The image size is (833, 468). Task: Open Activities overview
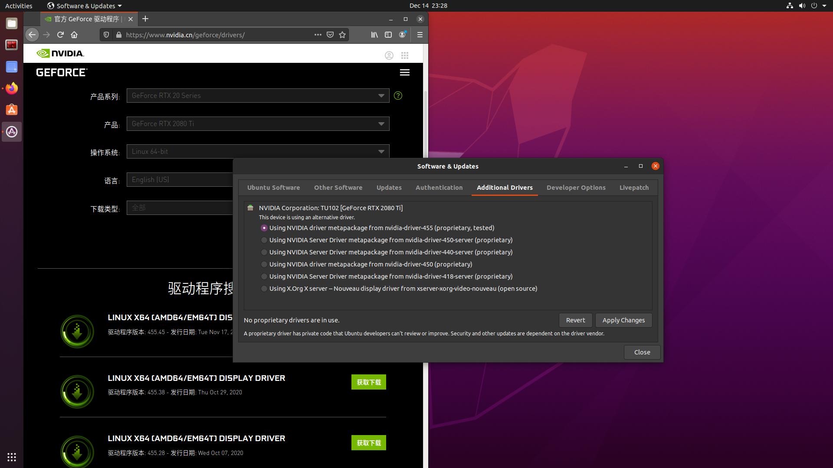(x=19, y=6)
